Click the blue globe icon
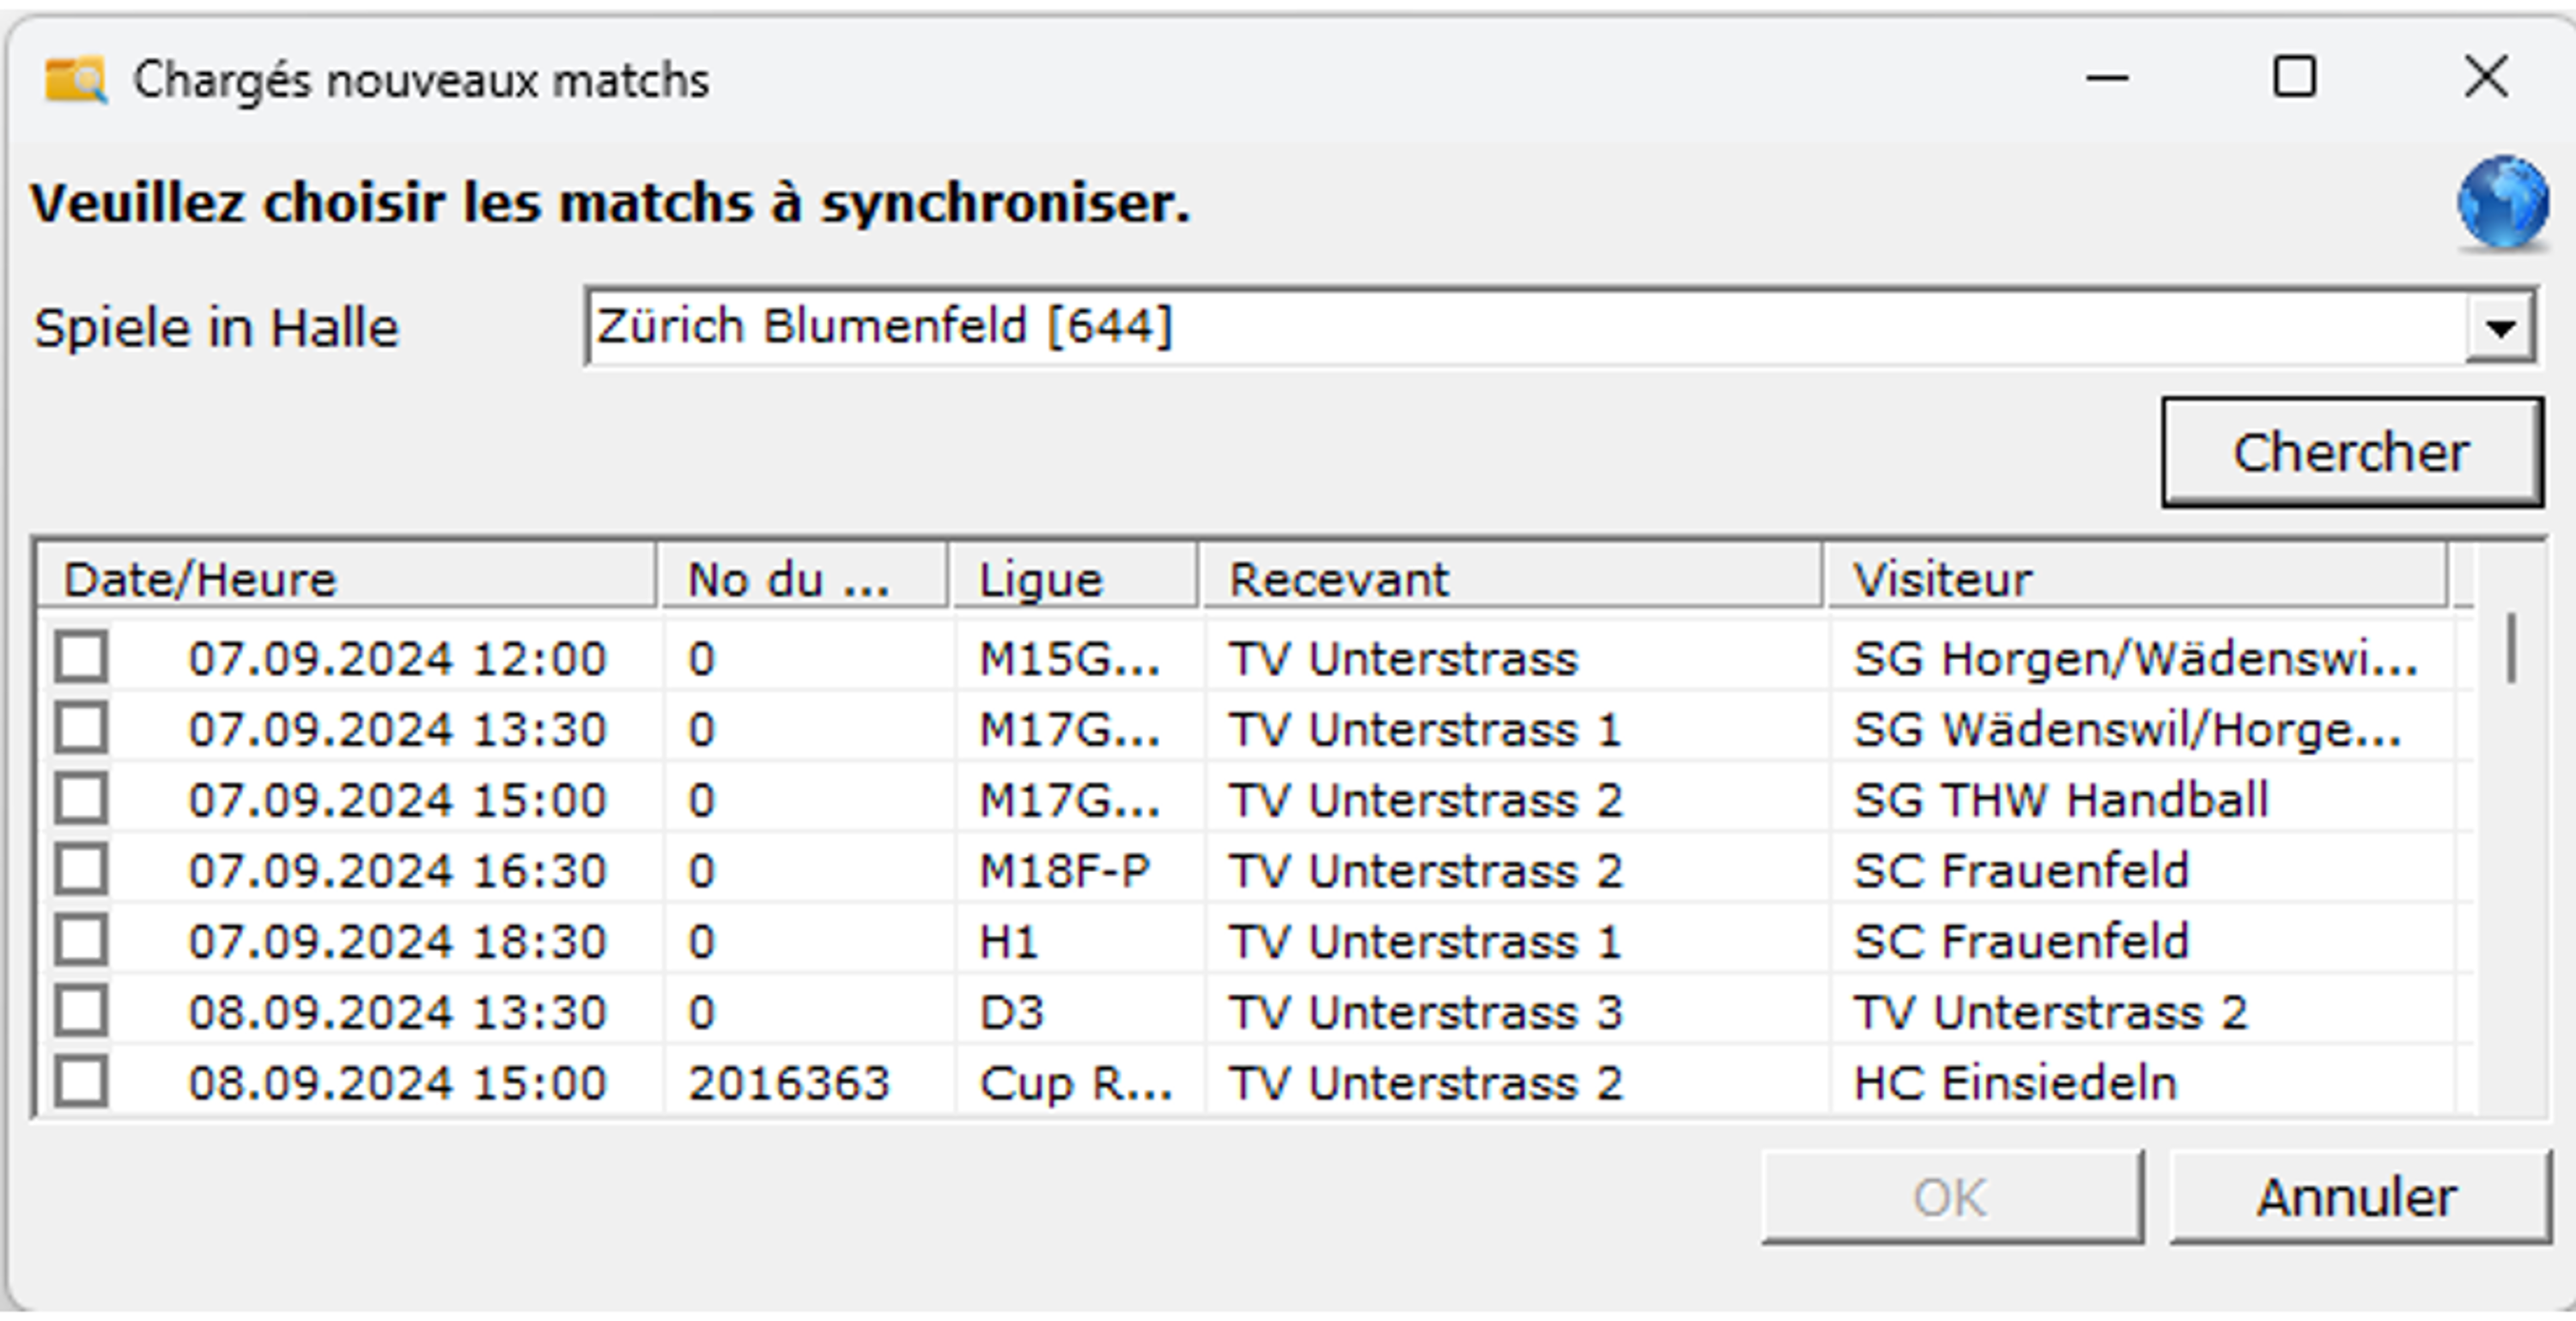The image size is (2576, 1321). point(2502,203)
